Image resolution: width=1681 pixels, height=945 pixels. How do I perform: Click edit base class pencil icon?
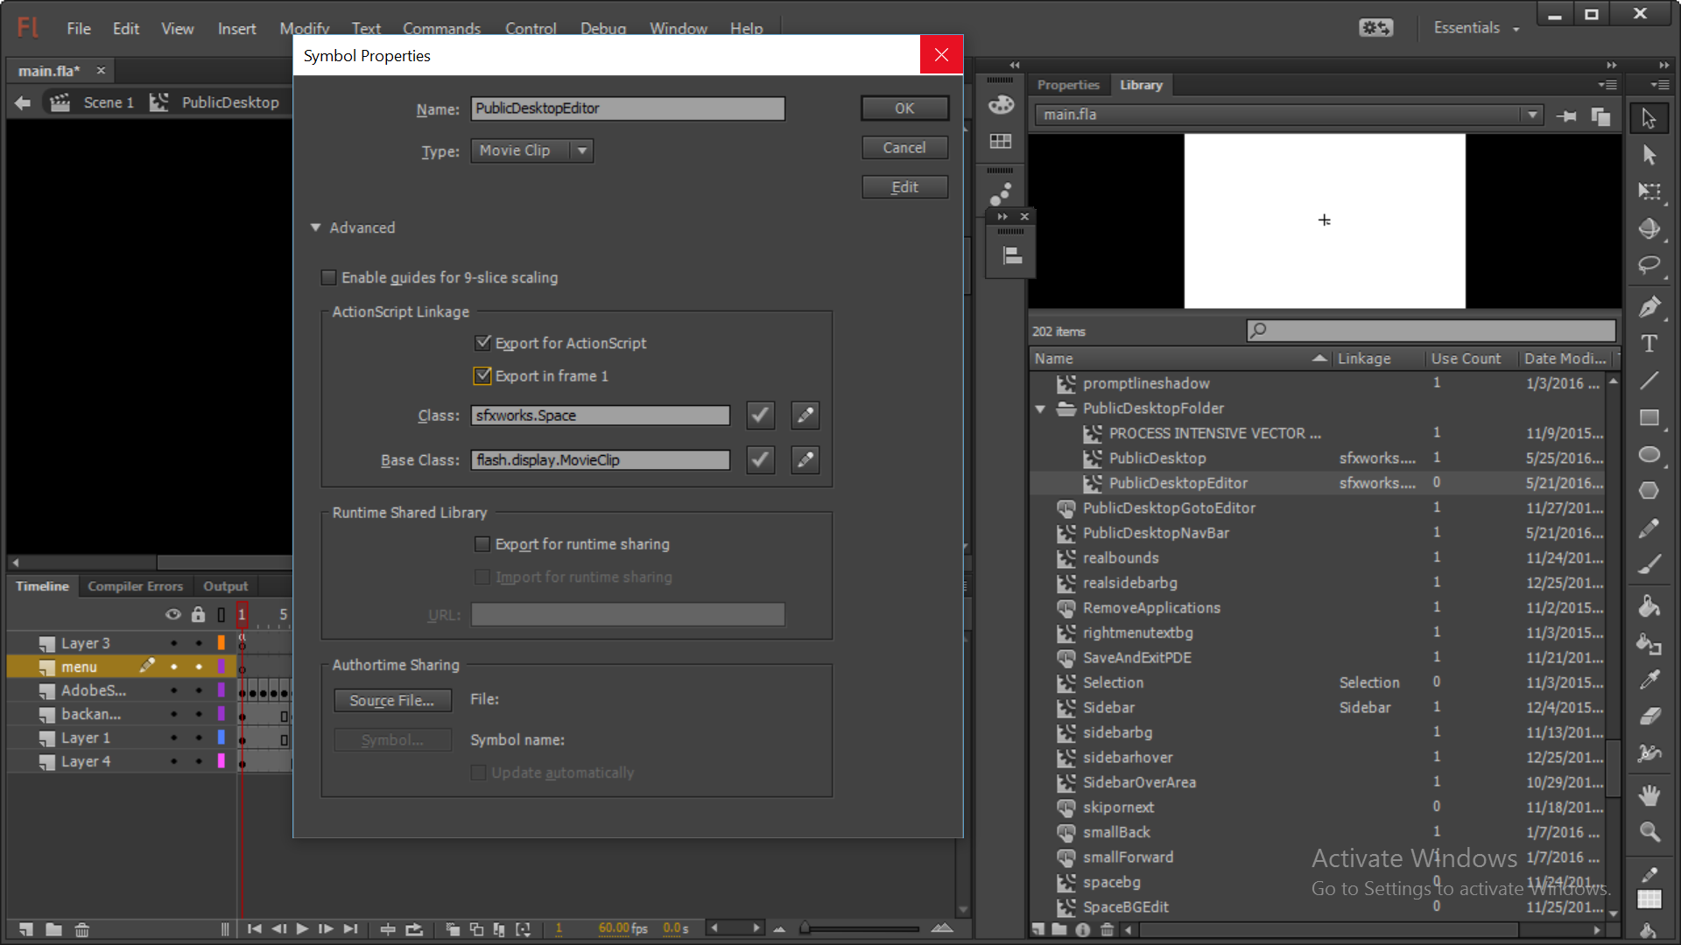(x=805, y=459)
